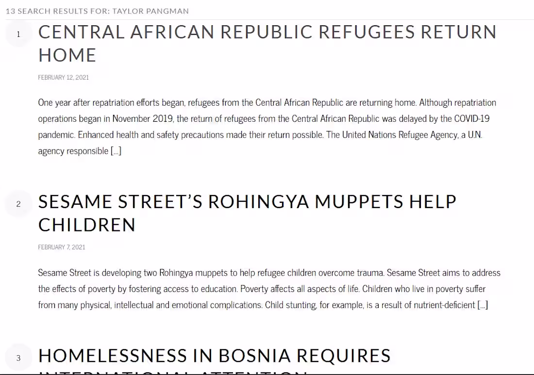Click the word "HOME" in first title
Image resolution: width=534 pixels, height=375 pixels.
coord(67,55)
